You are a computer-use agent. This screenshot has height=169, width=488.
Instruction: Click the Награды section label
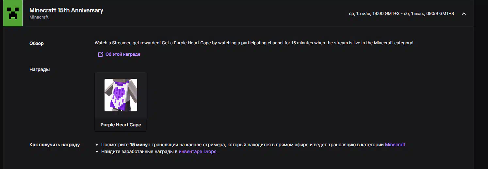pos(40,69)
